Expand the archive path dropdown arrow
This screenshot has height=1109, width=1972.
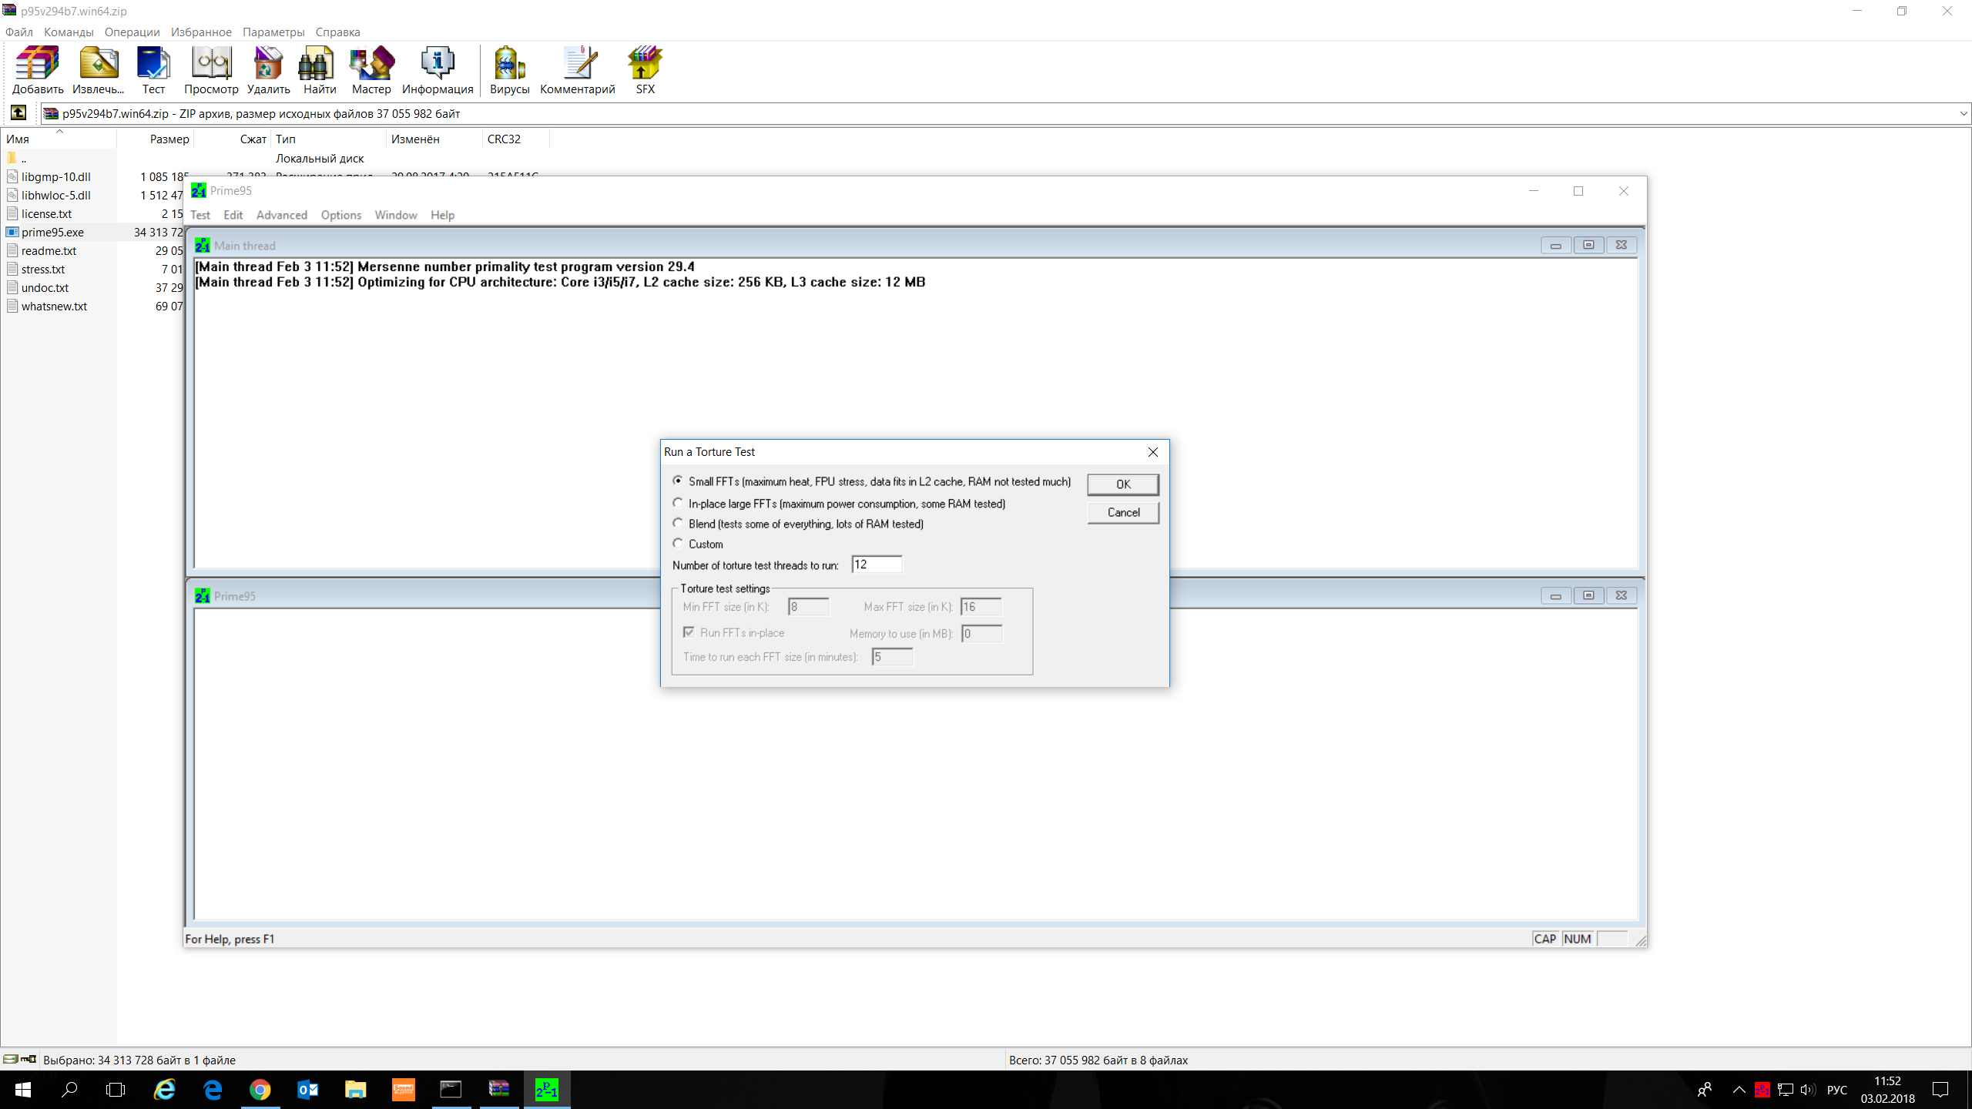(1964, 114)
